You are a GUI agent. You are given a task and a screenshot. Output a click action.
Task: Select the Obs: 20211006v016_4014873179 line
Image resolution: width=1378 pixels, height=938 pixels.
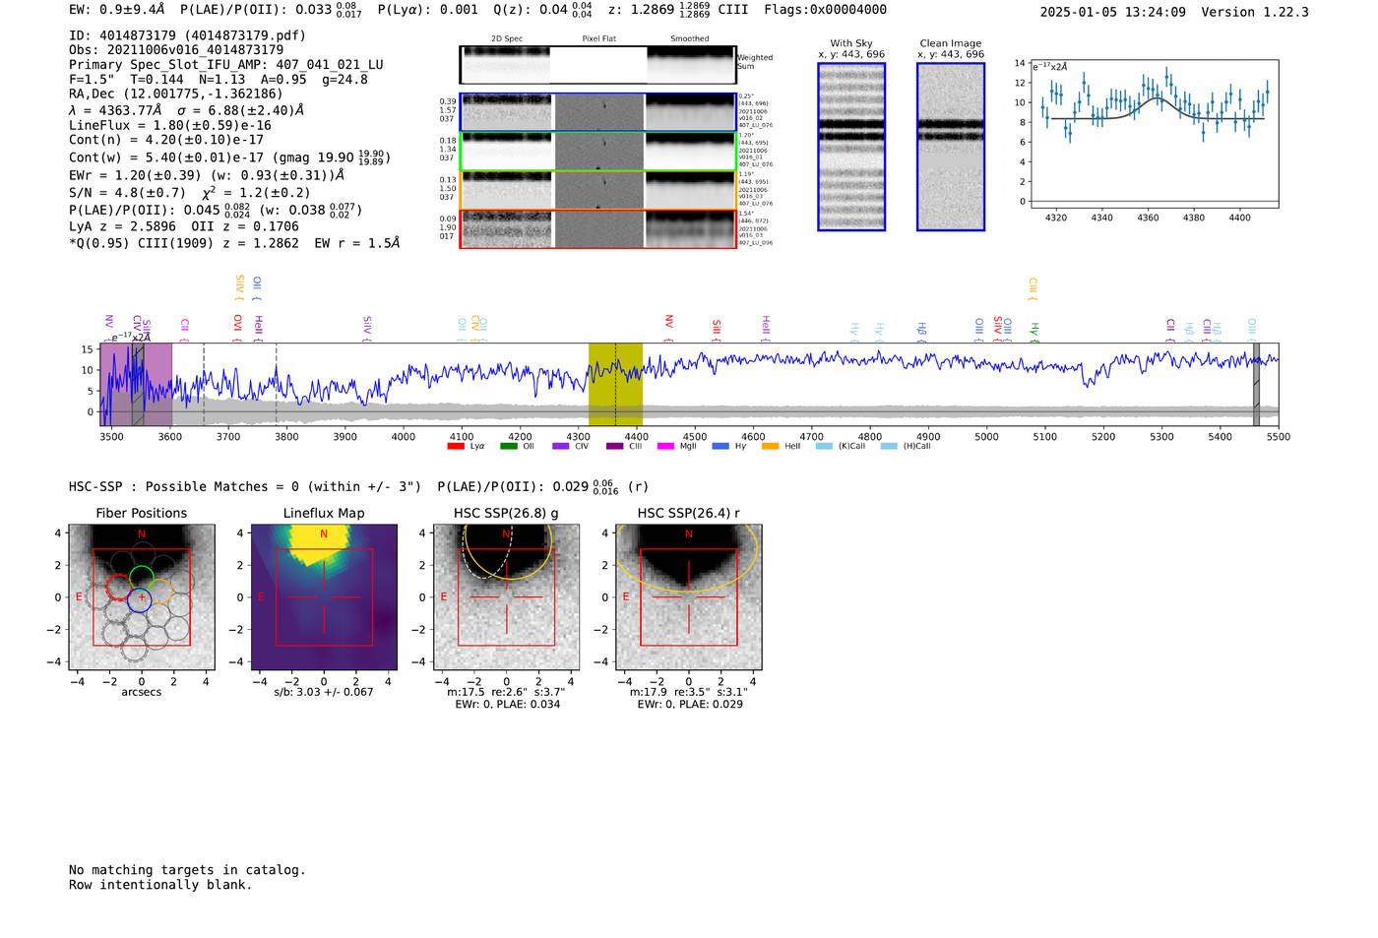pyautogui.click(x=176, y=49)
